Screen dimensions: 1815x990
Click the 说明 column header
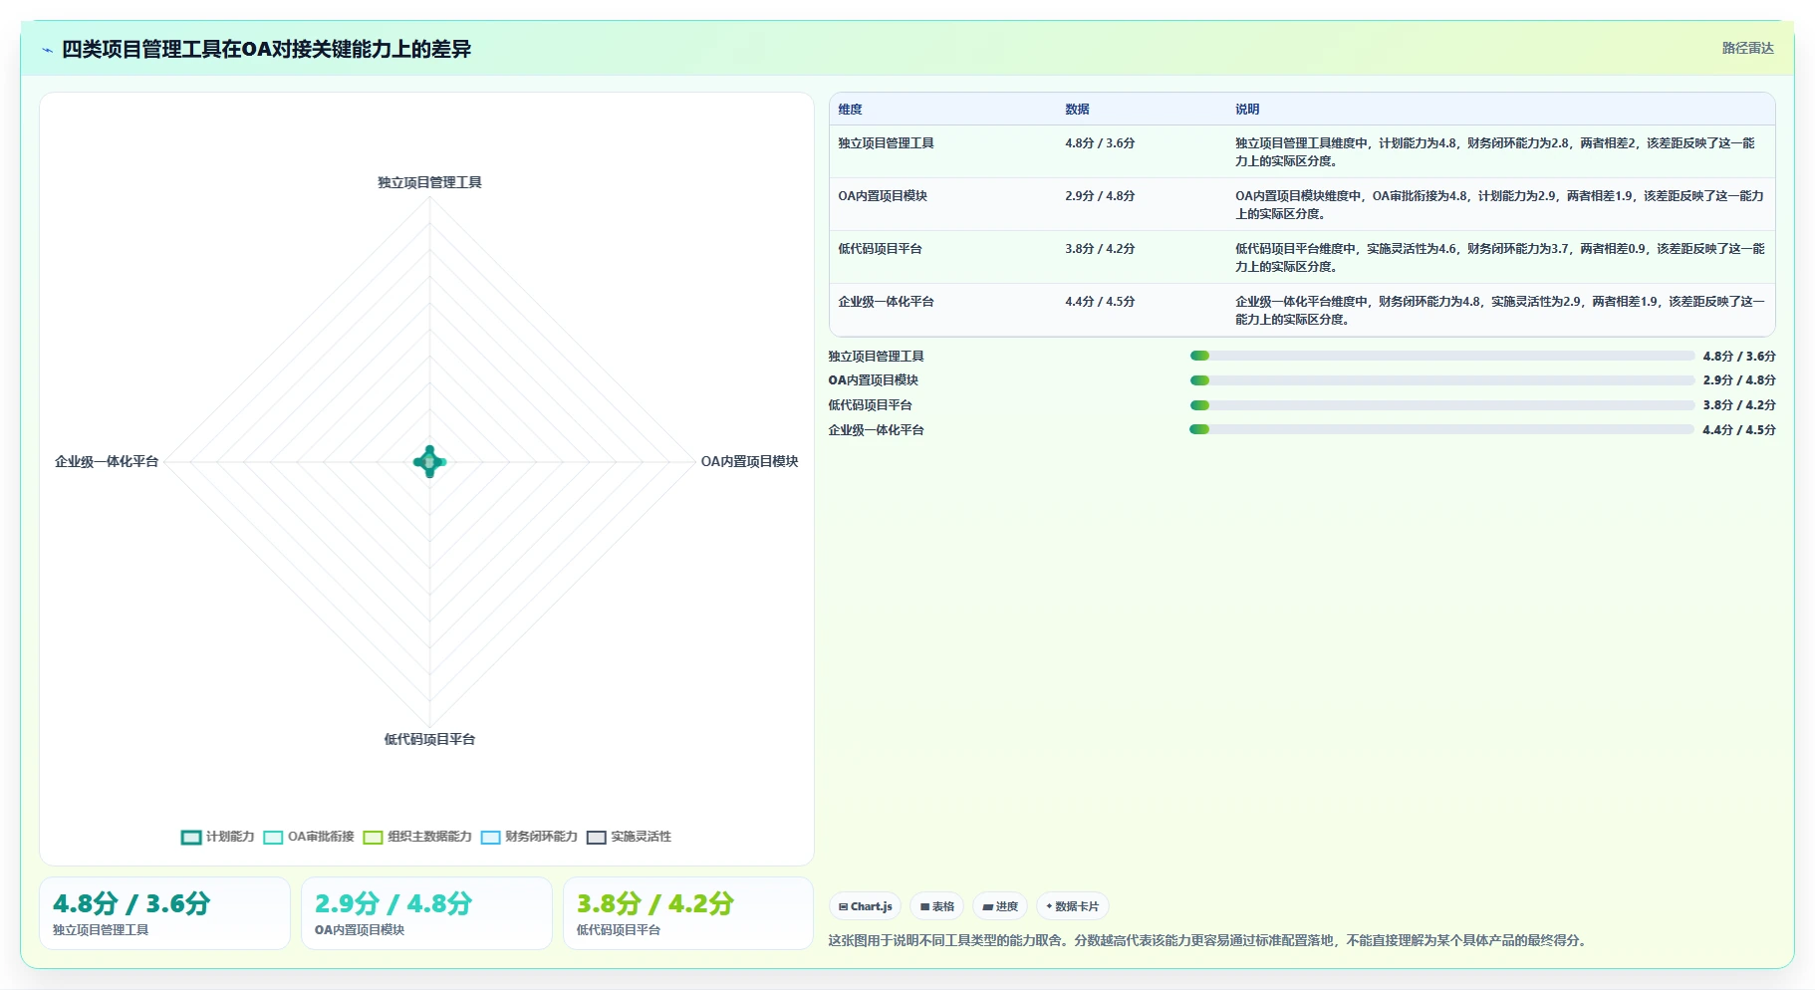[1247, 110]
